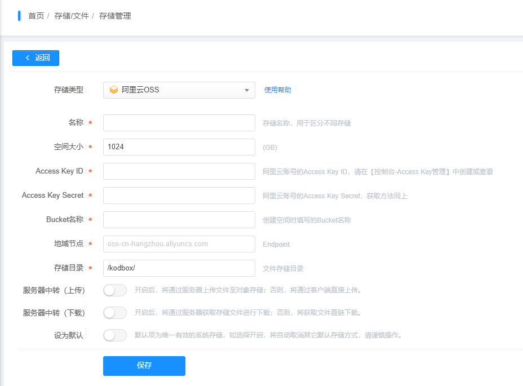Image resolution: width=523 pixels, height=386 pixels.
Task: Click the 保存 save button
Action: click(x=144, y=366)
